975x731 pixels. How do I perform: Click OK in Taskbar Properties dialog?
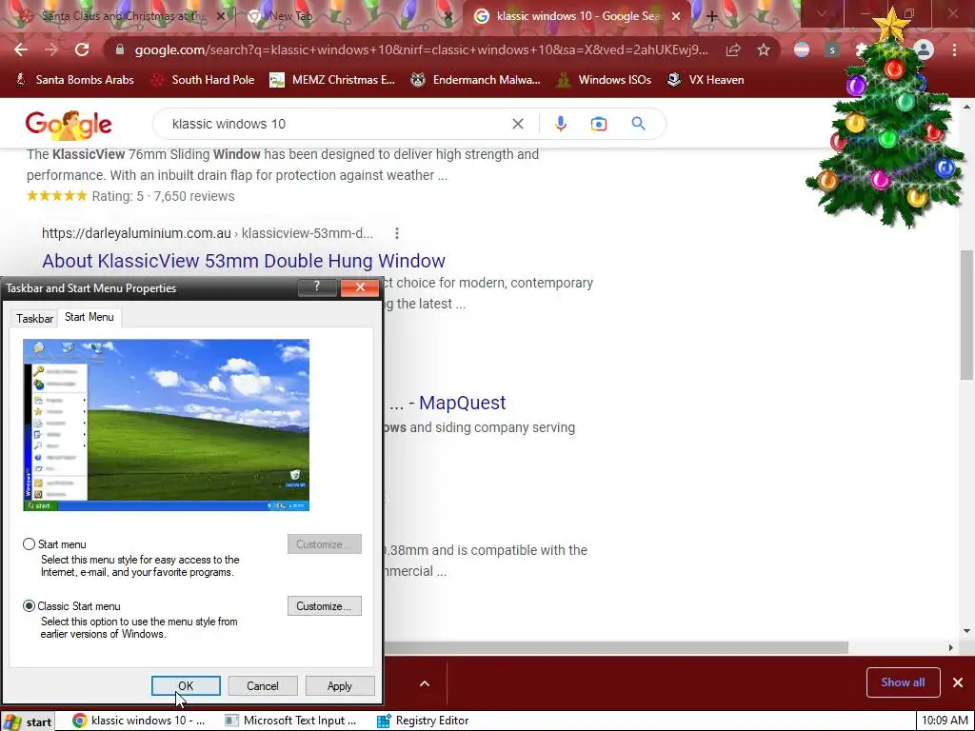[x=186, y=685]
